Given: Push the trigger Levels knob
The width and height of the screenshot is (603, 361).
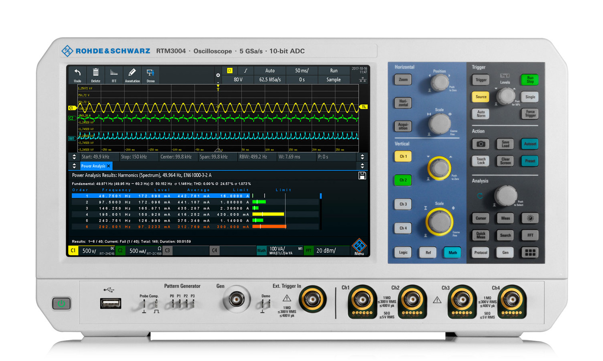Looking at the screenshot, I should [x=506, y=96].
